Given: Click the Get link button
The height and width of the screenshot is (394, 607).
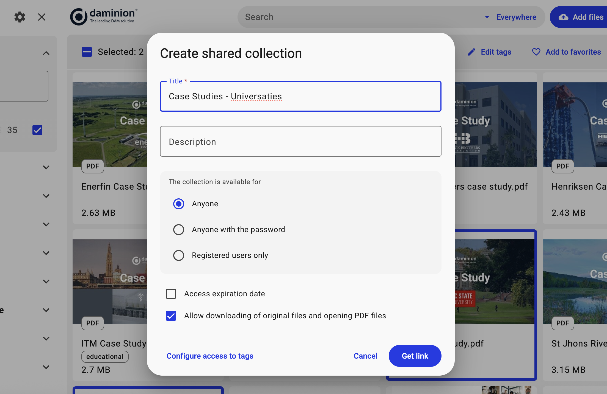Looking at the screenshot, I should coord(415,356).
